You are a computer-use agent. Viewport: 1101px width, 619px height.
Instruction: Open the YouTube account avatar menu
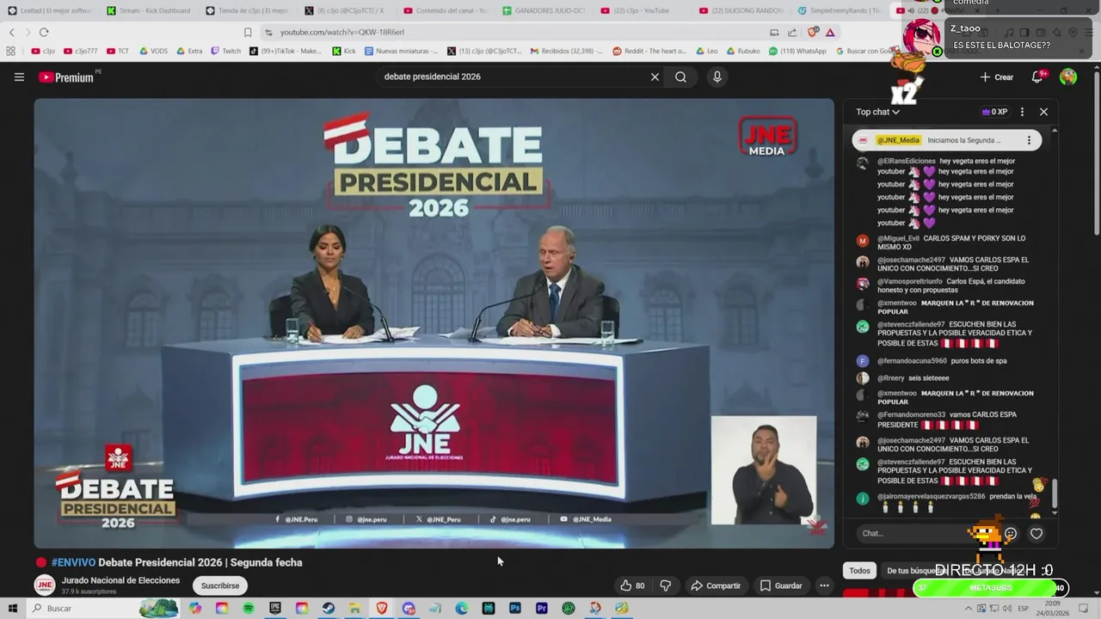click(x=1068, y=77)
